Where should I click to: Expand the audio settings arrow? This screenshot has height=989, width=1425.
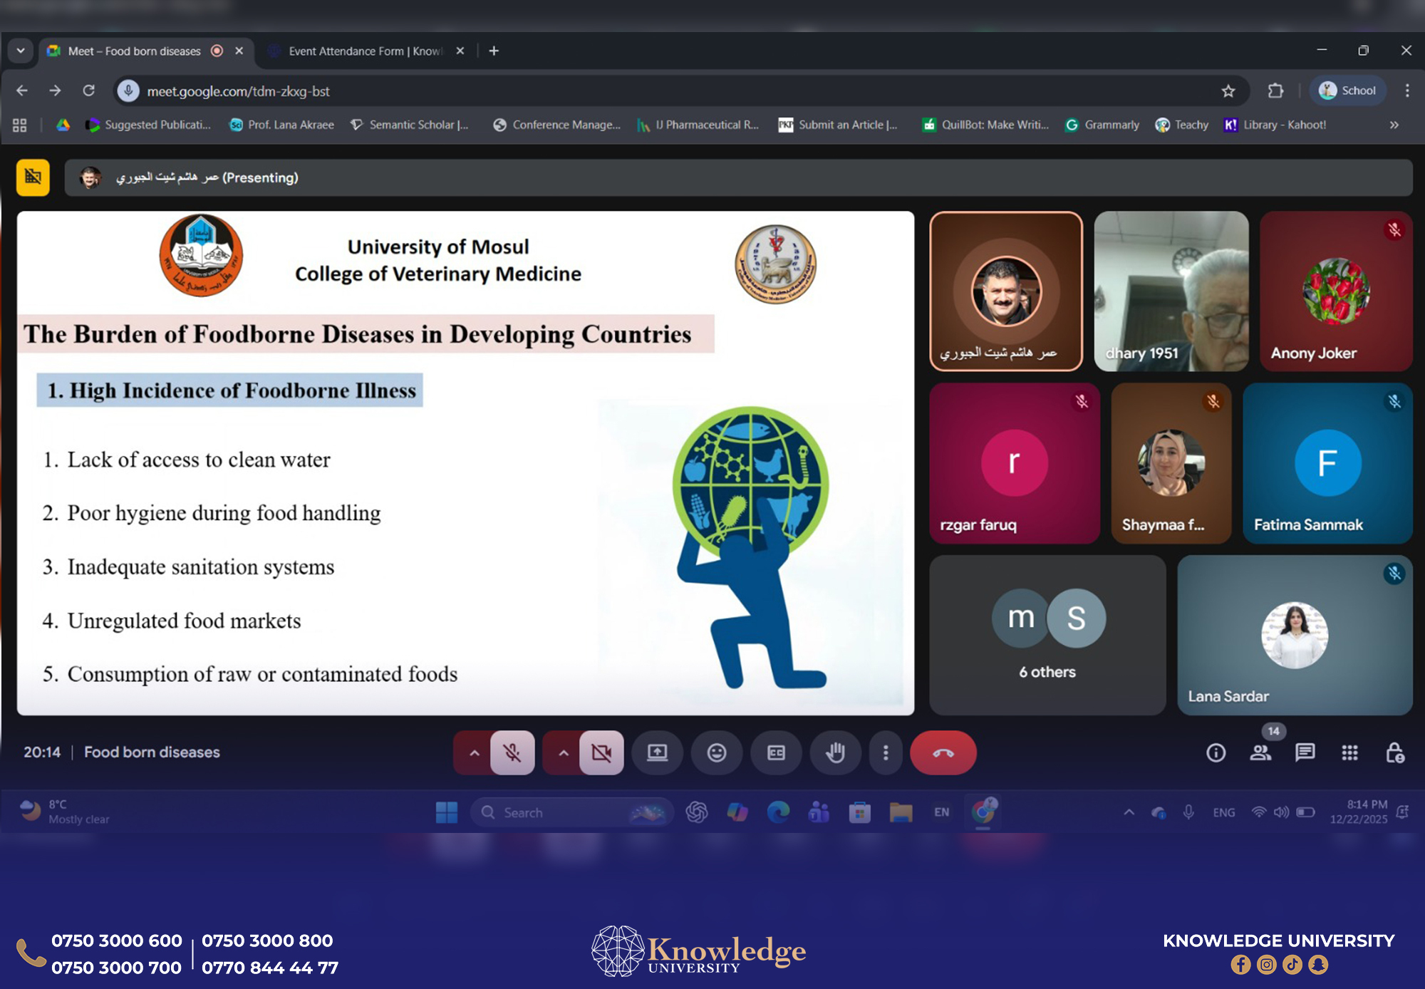click(474, 752)
